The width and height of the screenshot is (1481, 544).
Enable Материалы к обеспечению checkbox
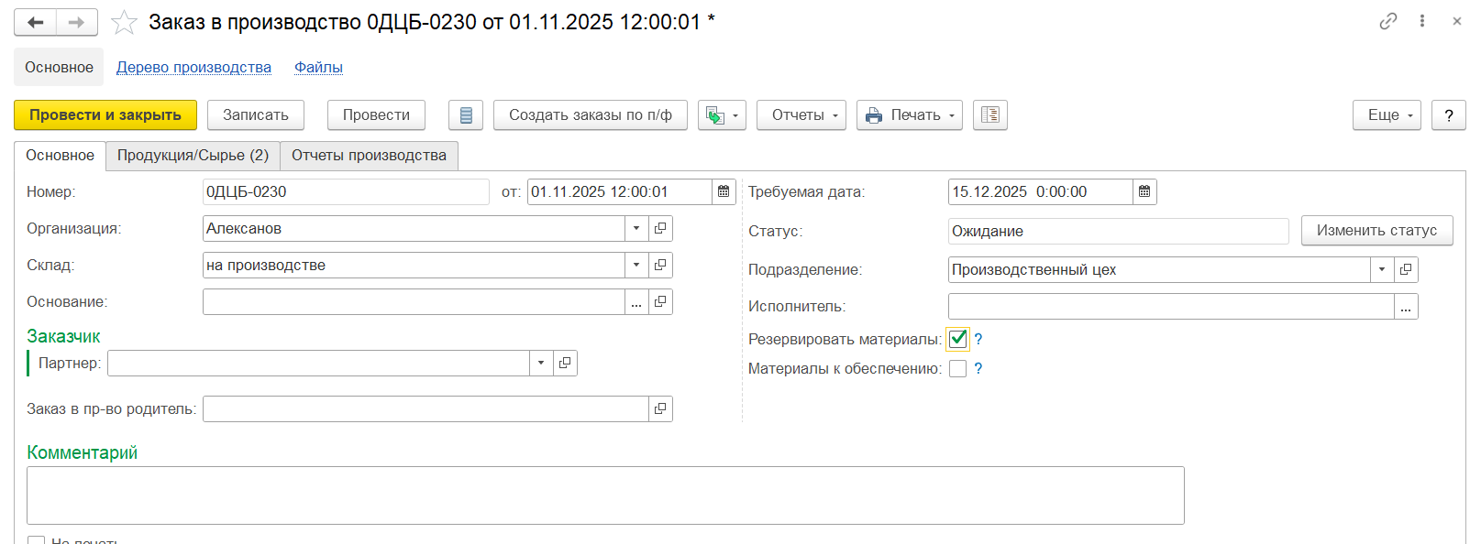point(958,369)
